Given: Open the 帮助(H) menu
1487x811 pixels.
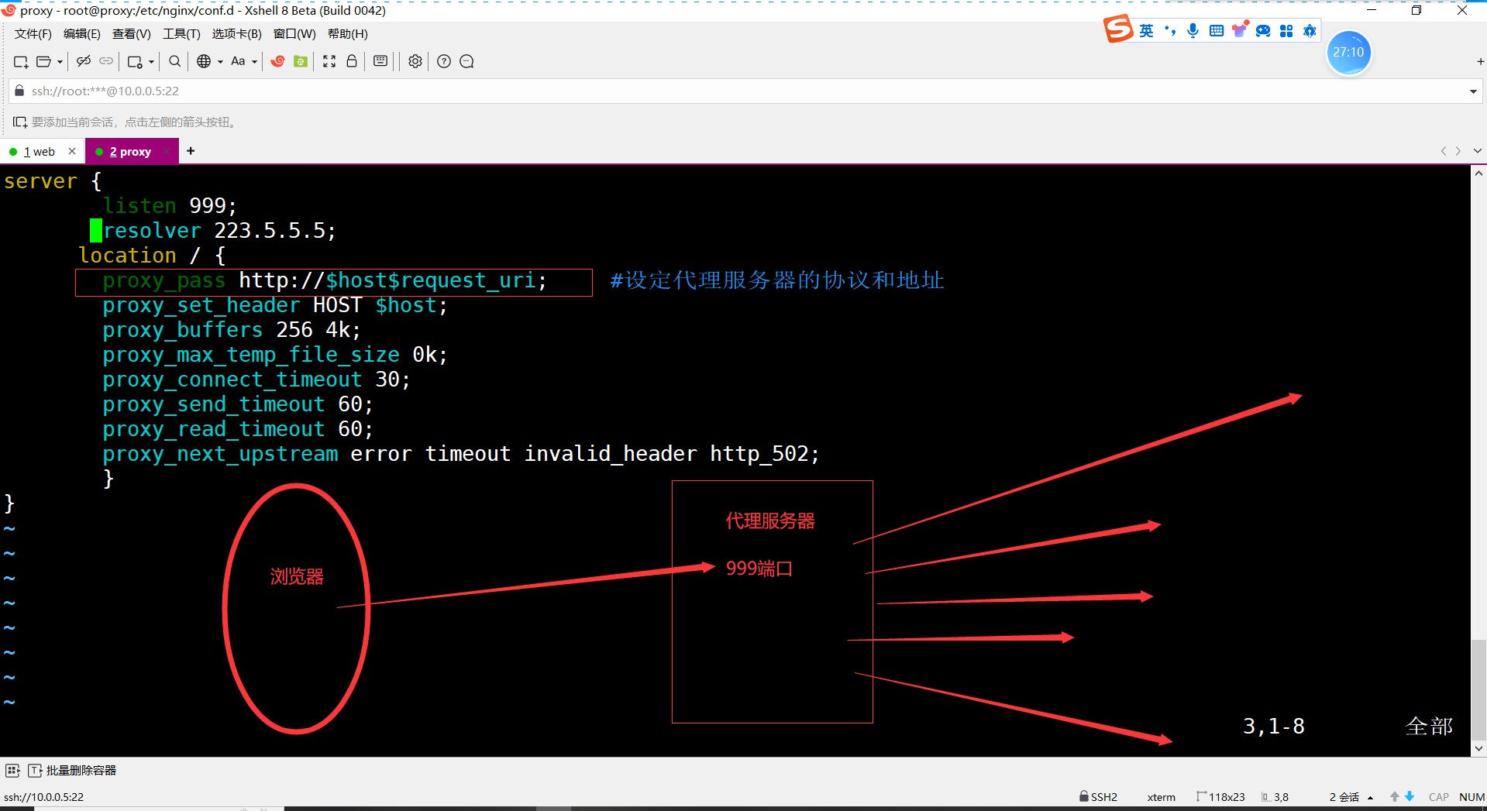Looking at the screenshot, I should coord(348,34).
